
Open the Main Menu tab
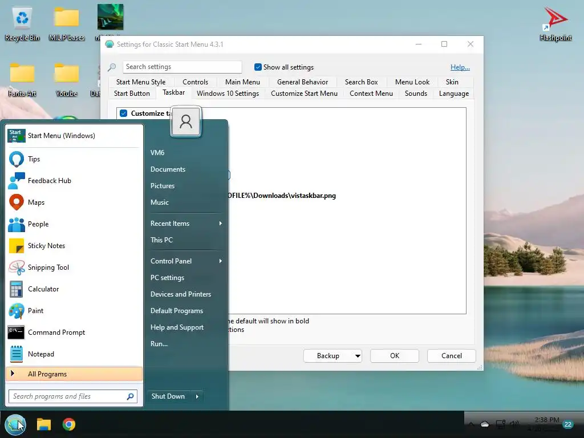[242, 82]
